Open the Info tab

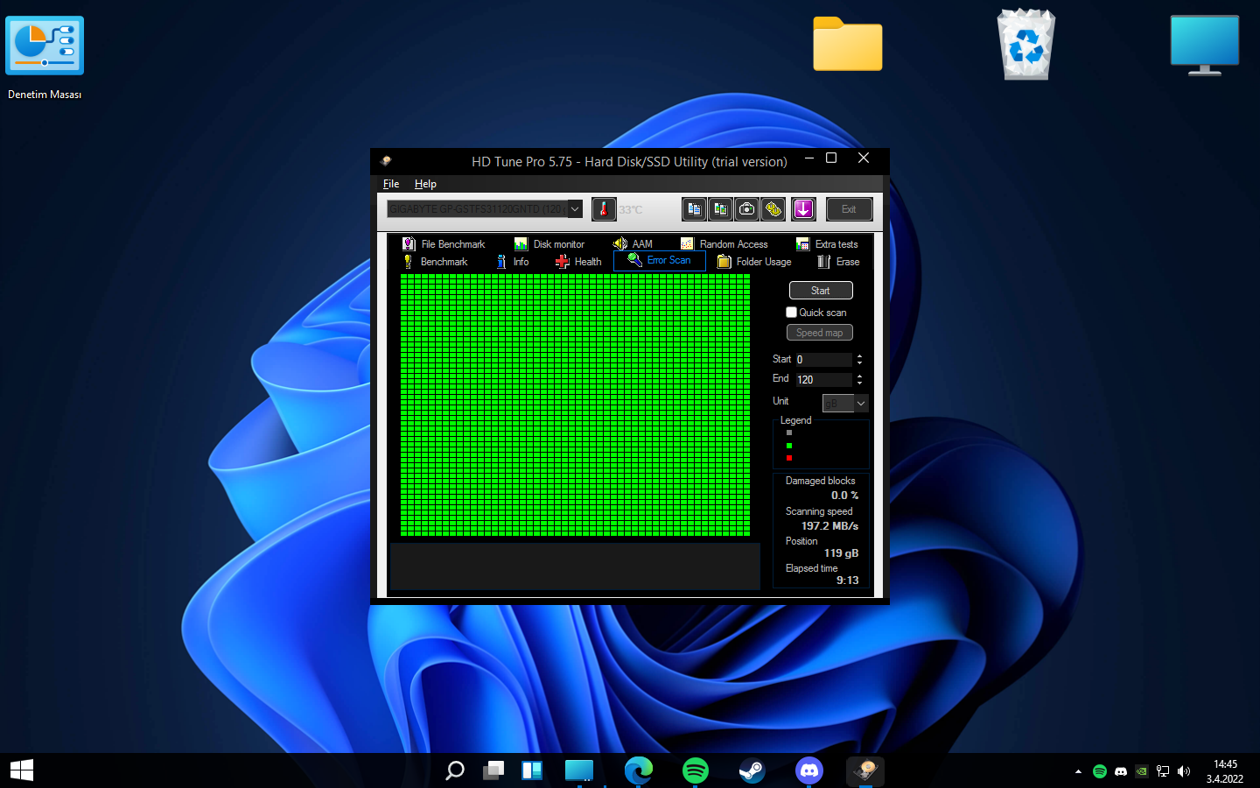[x=513, y=262]
